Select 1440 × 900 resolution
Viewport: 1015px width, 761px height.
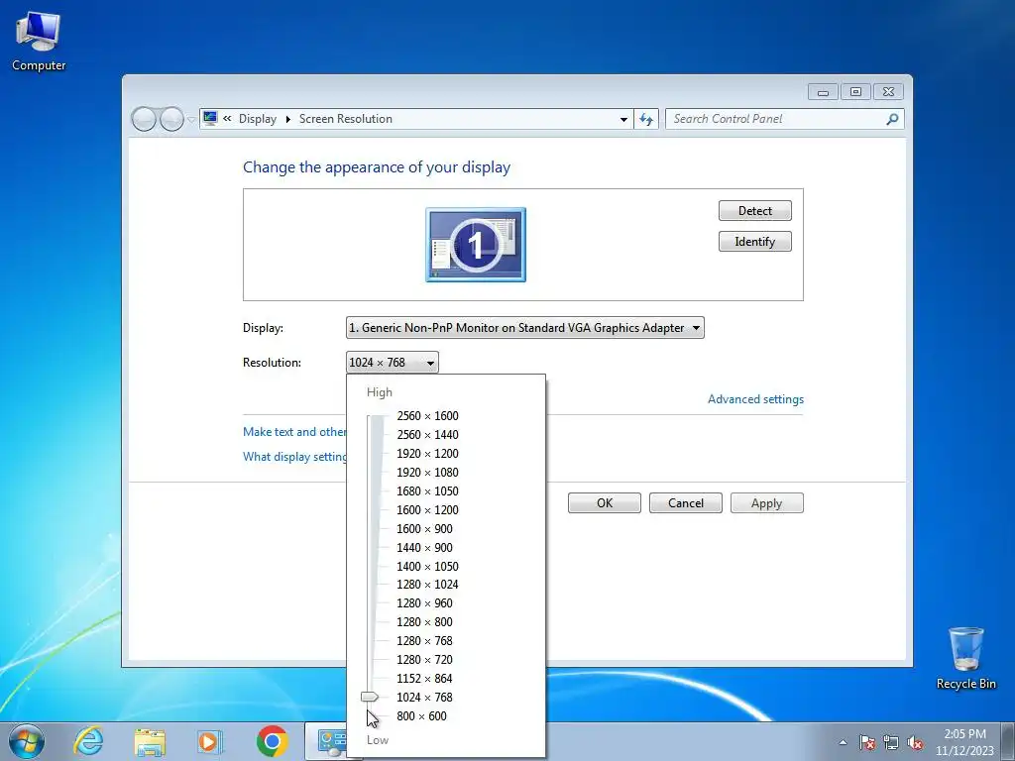(424, 547)
